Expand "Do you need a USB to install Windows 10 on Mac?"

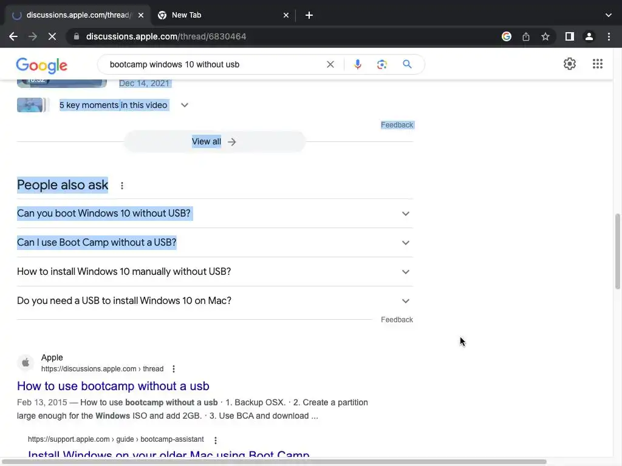(214, 301)
